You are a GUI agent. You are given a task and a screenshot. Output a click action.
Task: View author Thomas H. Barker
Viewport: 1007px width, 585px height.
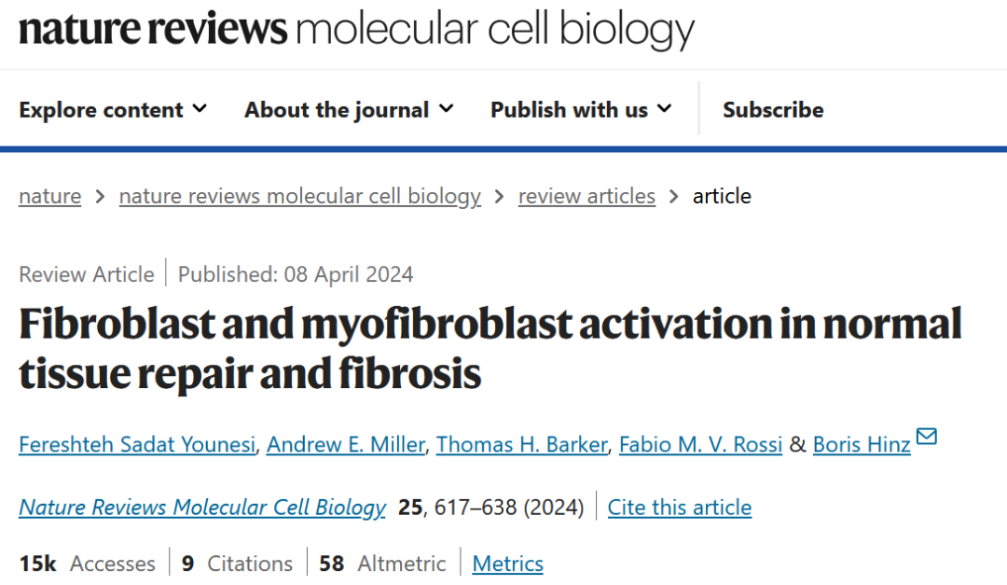[522, 444]
